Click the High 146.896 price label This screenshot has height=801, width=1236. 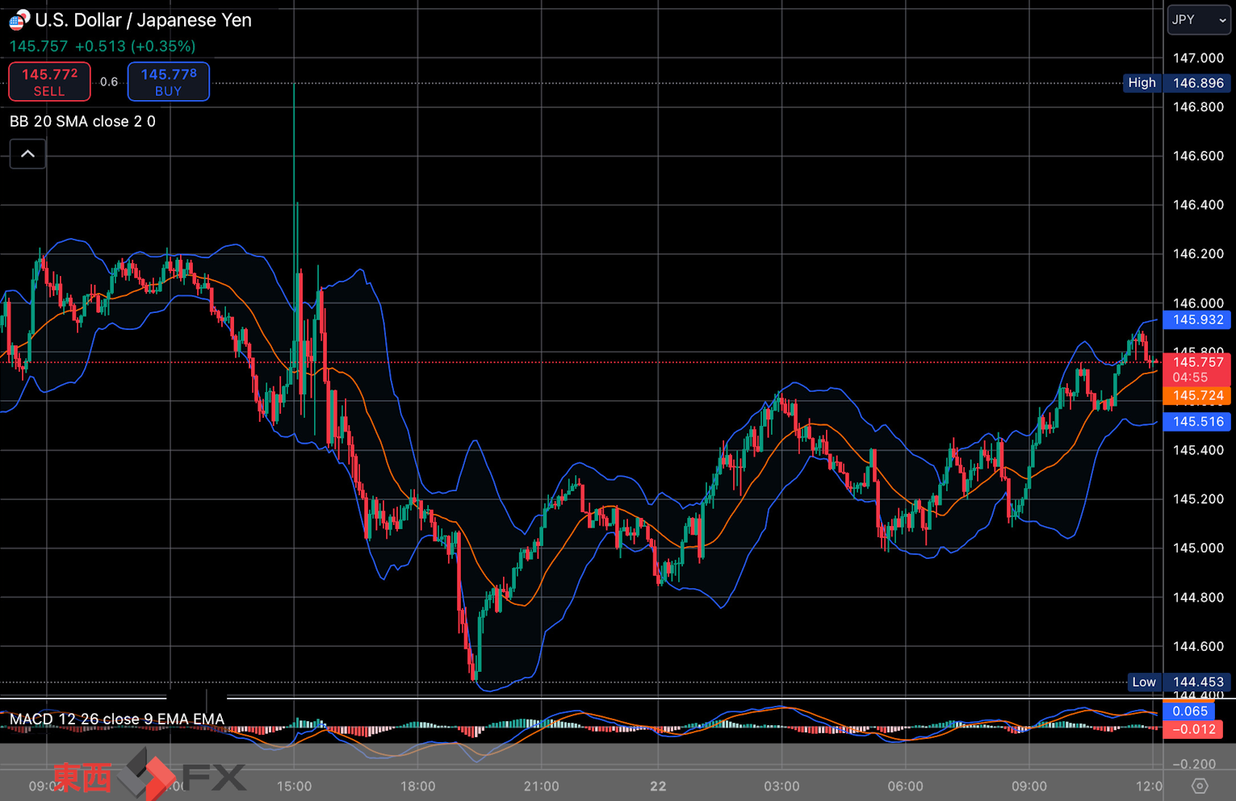pos(1178,83)
